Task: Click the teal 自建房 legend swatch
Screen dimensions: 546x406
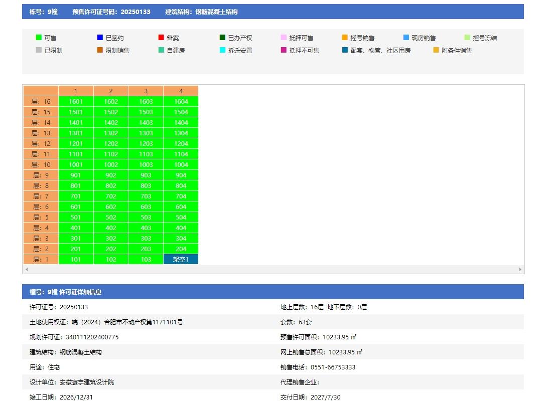Action: 161,50
